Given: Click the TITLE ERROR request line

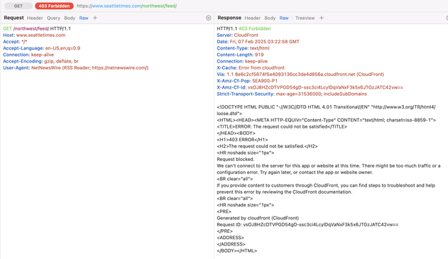Looking at the screenshot, I should (282, 127).
